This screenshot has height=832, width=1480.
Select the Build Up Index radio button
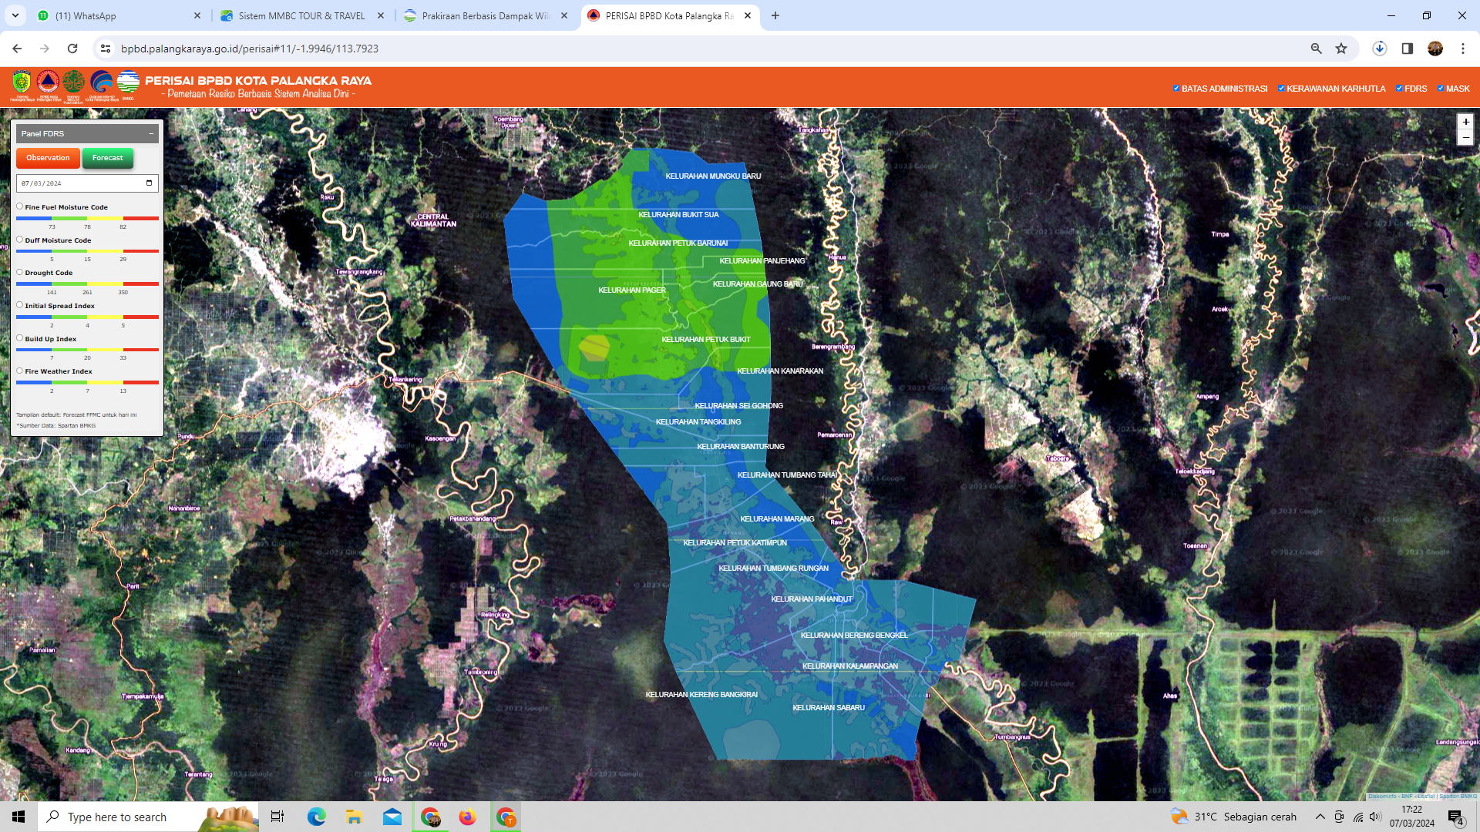(20, 338)
